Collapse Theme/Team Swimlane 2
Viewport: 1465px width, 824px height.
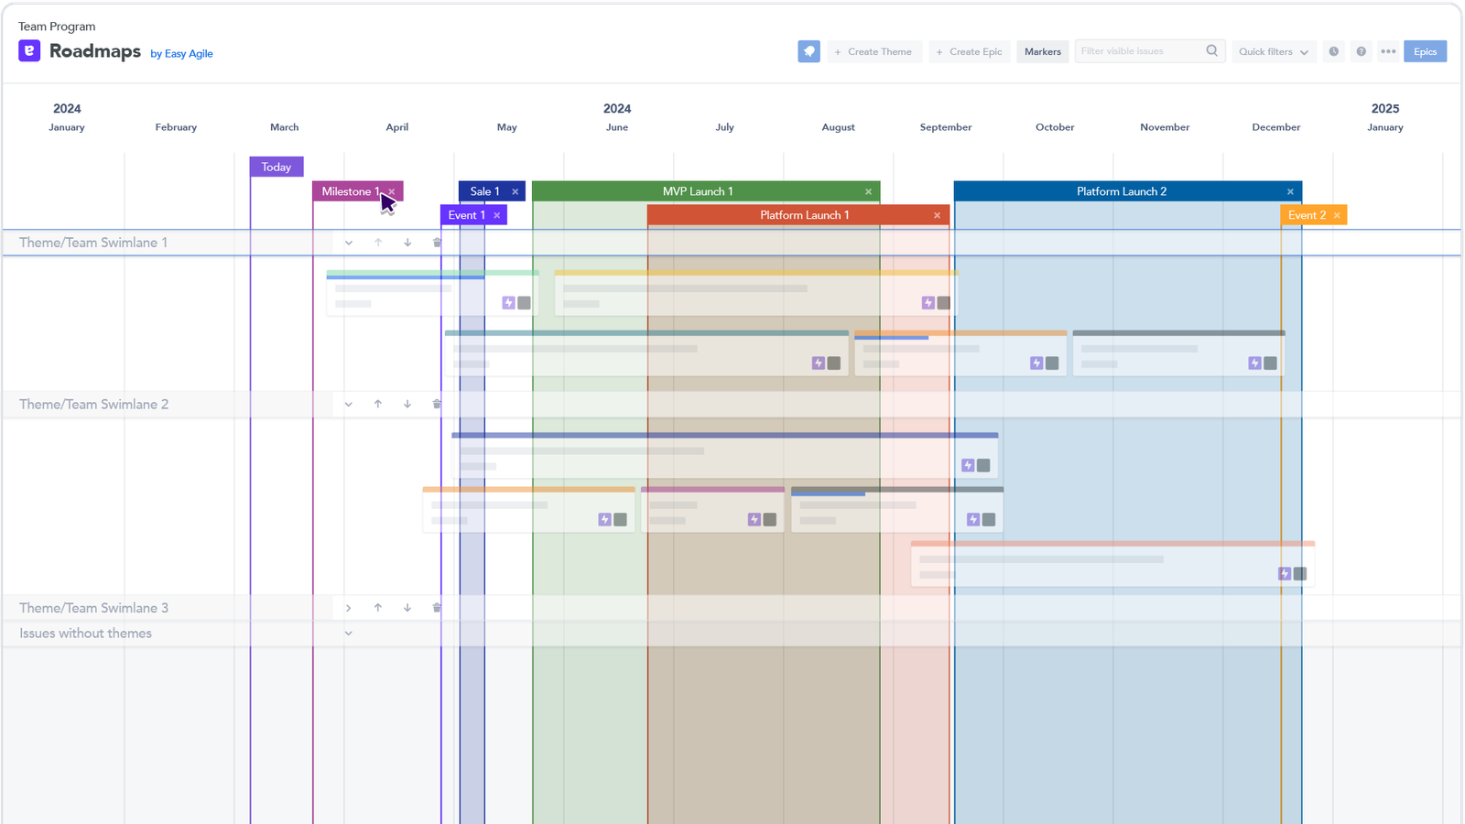tap(349, 404)
